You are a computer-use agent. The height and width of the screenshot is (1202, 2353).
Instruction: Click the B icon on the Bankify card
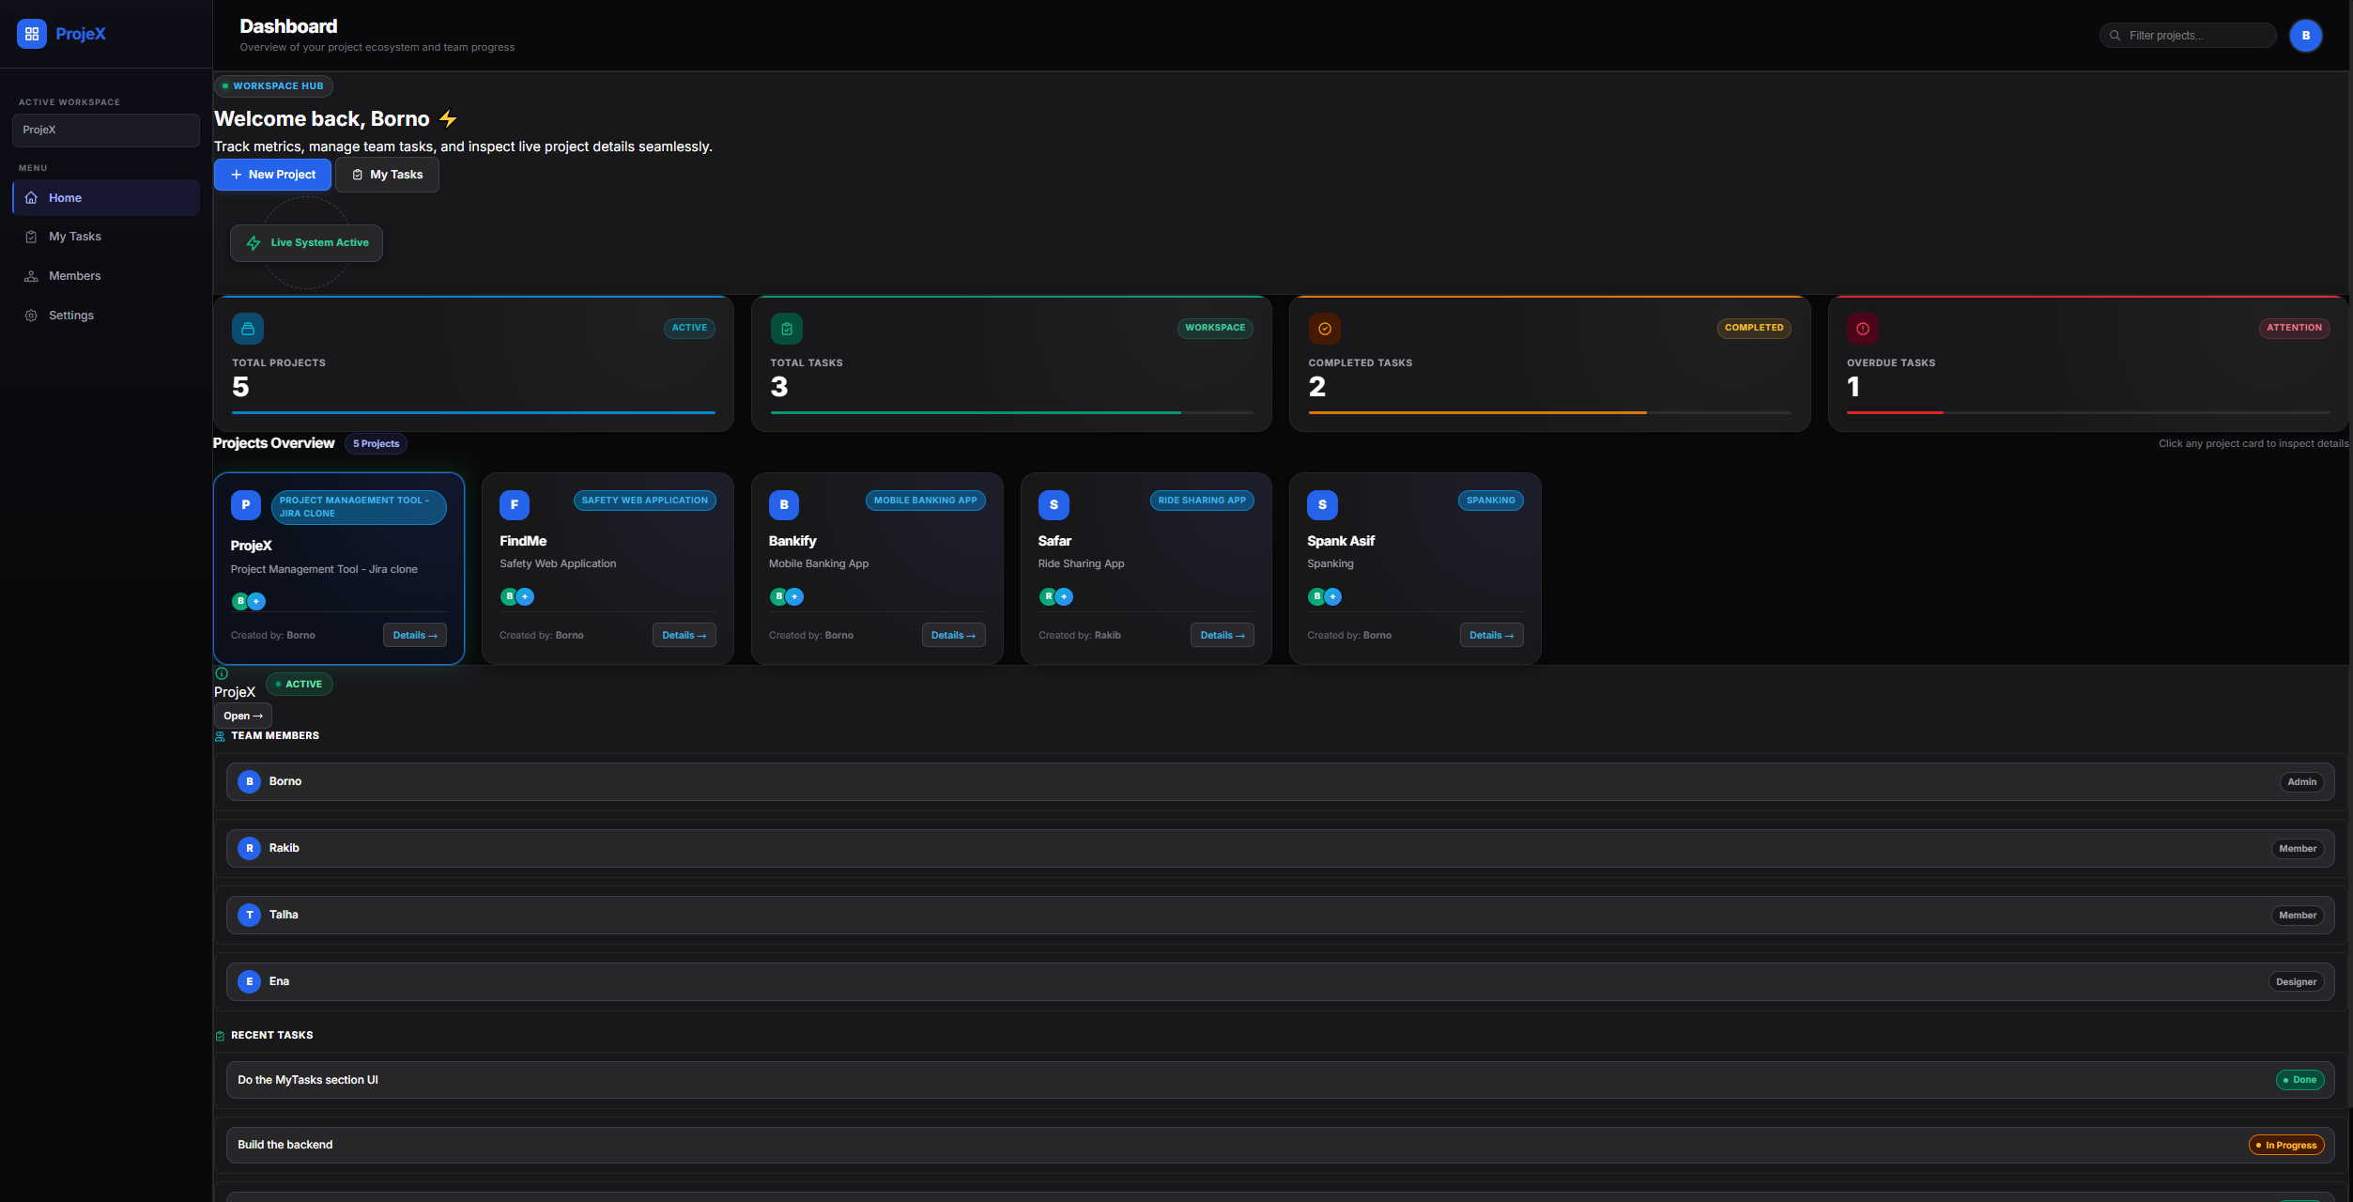click(x=784, y=505)
